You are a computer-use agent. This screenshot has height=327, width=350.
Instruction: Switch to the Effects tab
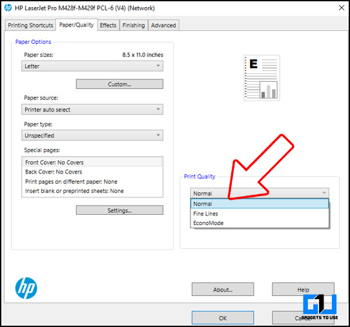pos(108,25)
